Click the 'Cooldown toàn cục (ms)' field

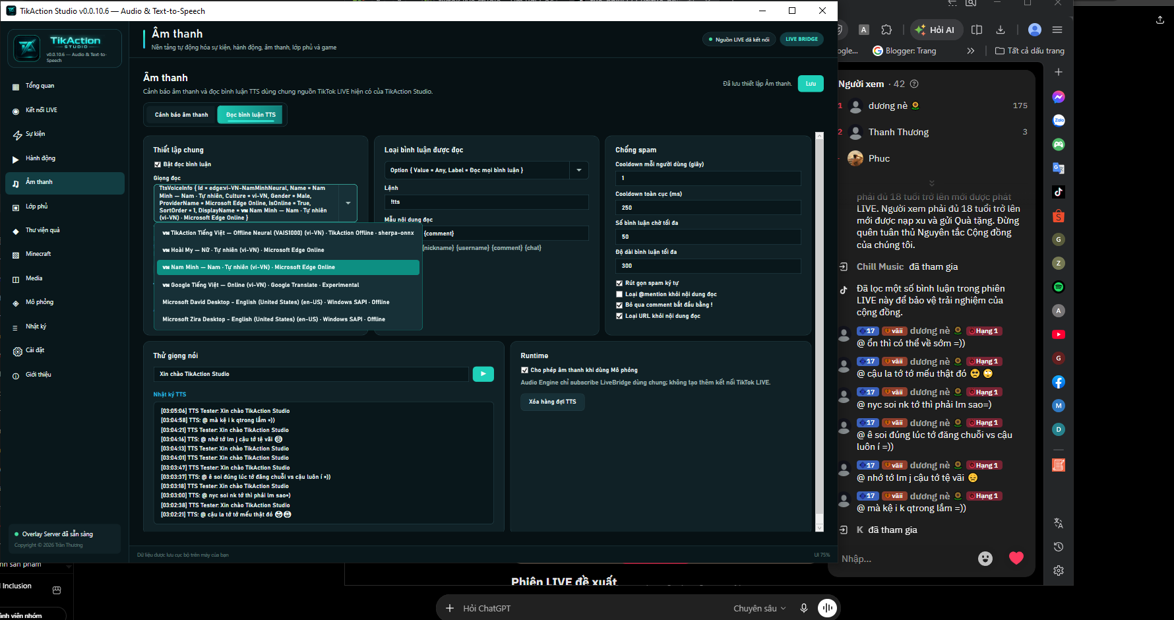click(x=708, y=208)
